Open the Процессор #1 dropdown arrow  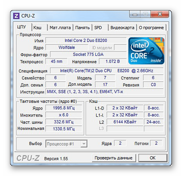pos(84,144)
